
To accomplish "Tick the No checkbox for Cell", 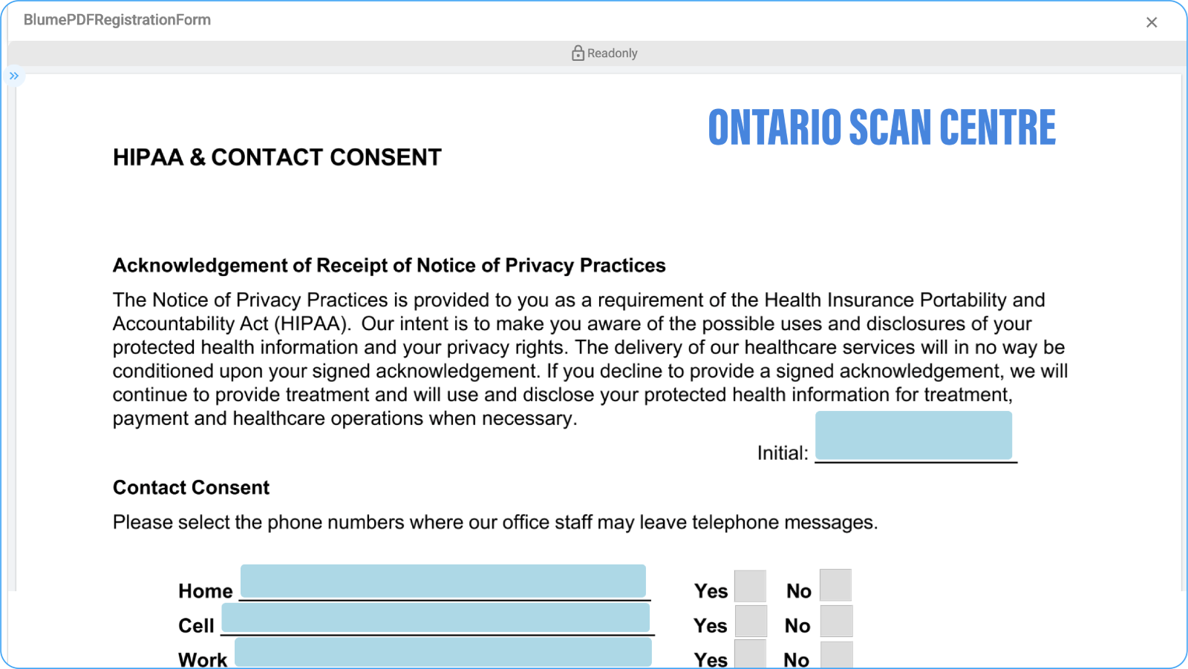I will [836, 622].
